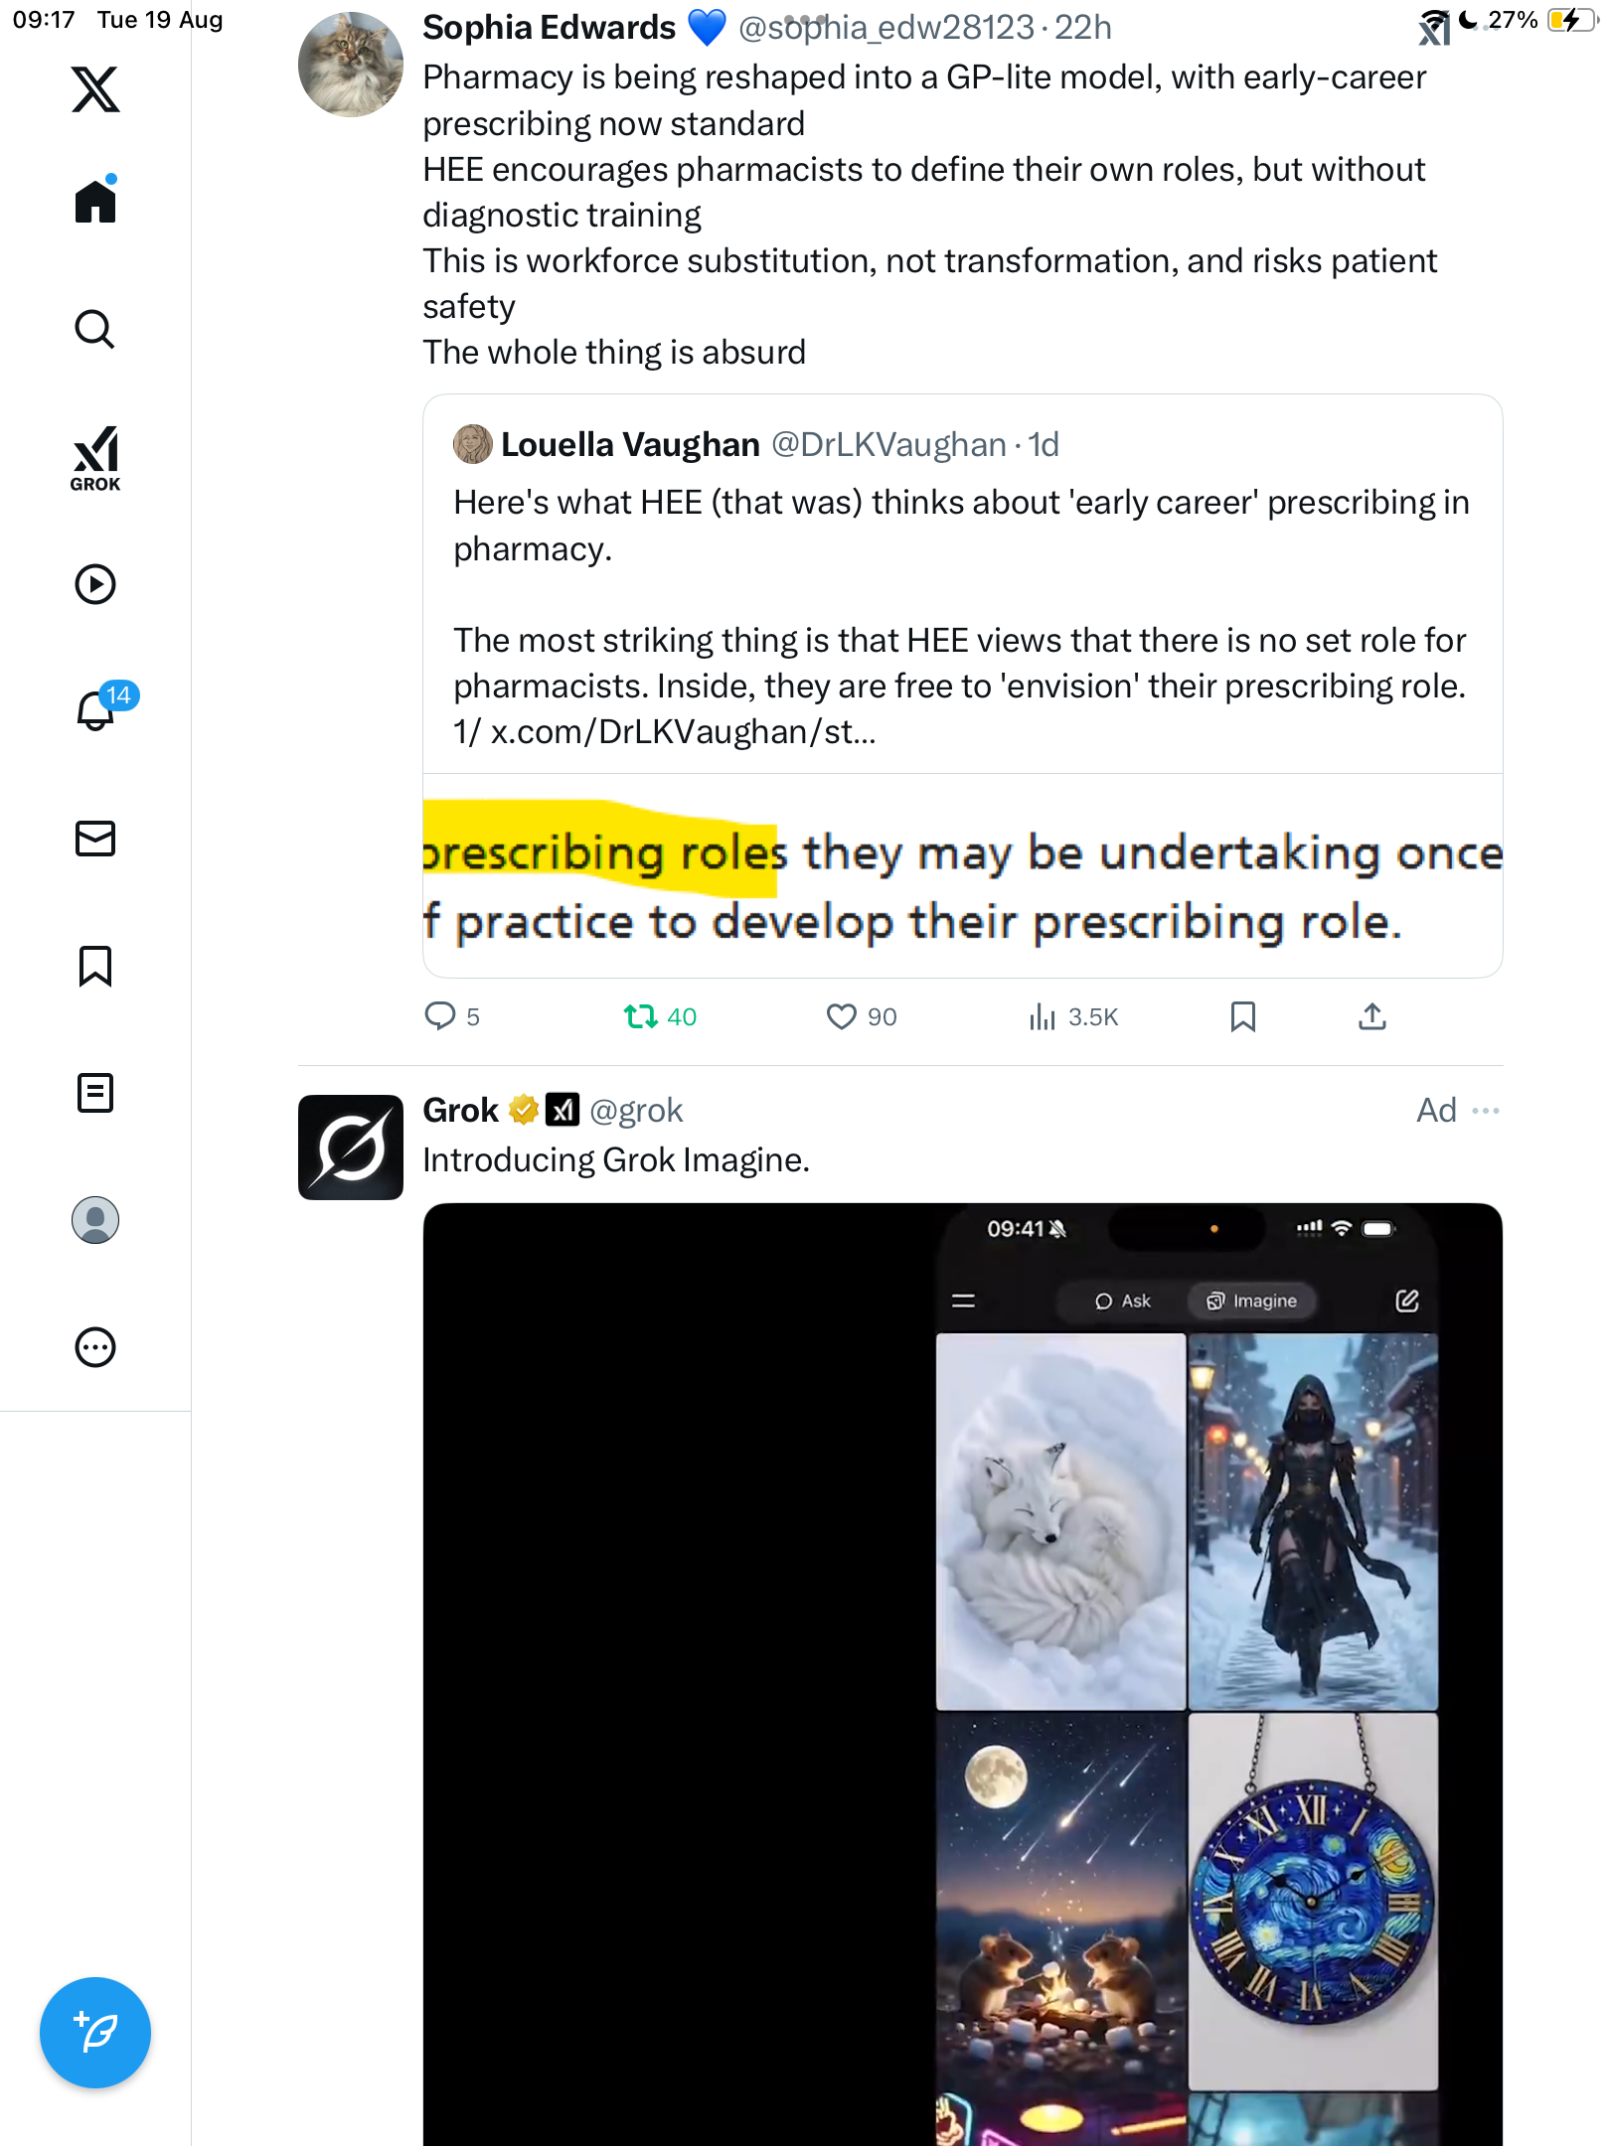Open the X home logo
Image resolution: width=1610 pixels, height=2146 pixels.
coord(95,89)
